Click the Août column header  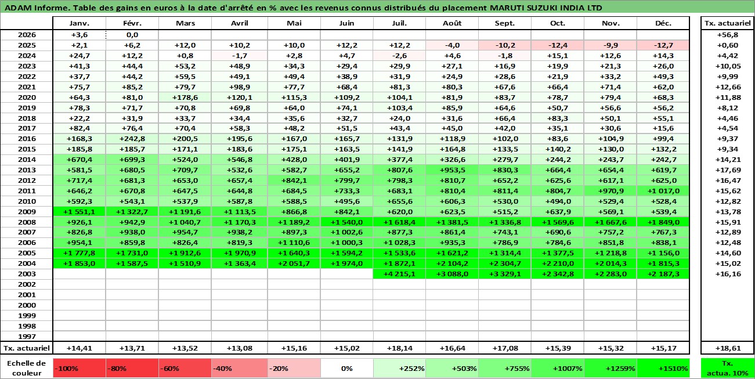point(452,23)
